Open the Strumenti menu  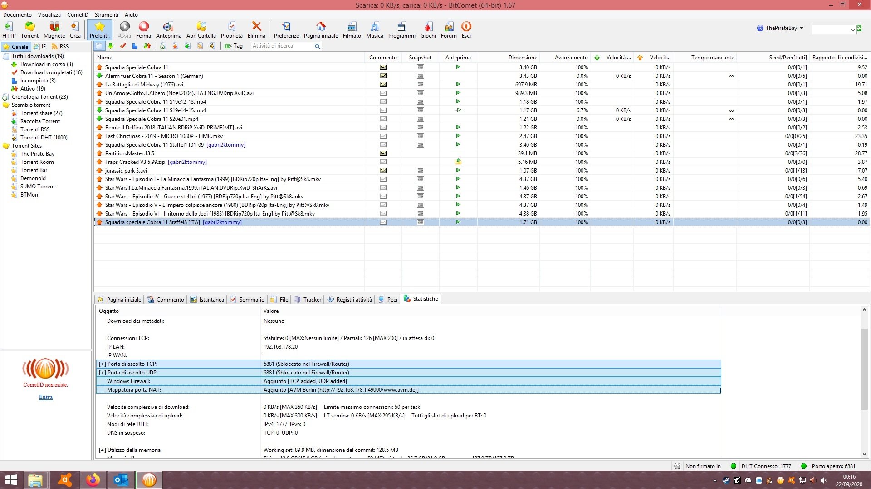(x=106, y=14)
